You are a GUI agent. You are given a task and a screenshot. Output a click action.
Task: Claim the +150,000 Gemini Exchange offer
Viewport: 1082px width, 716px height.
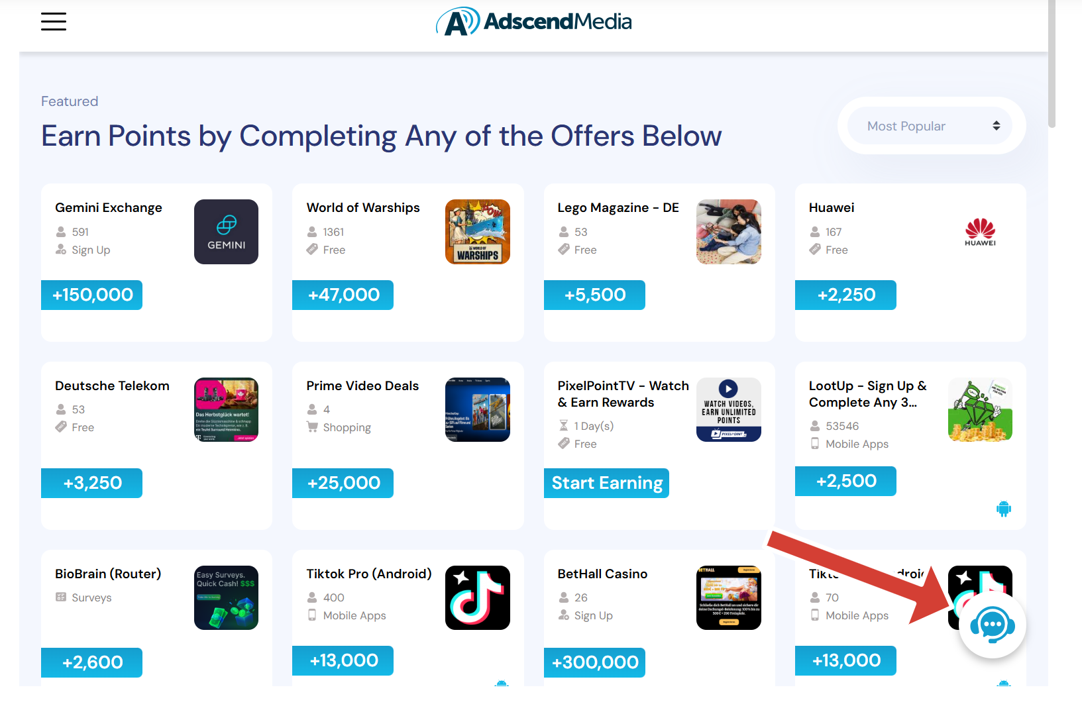pos(92,295)
